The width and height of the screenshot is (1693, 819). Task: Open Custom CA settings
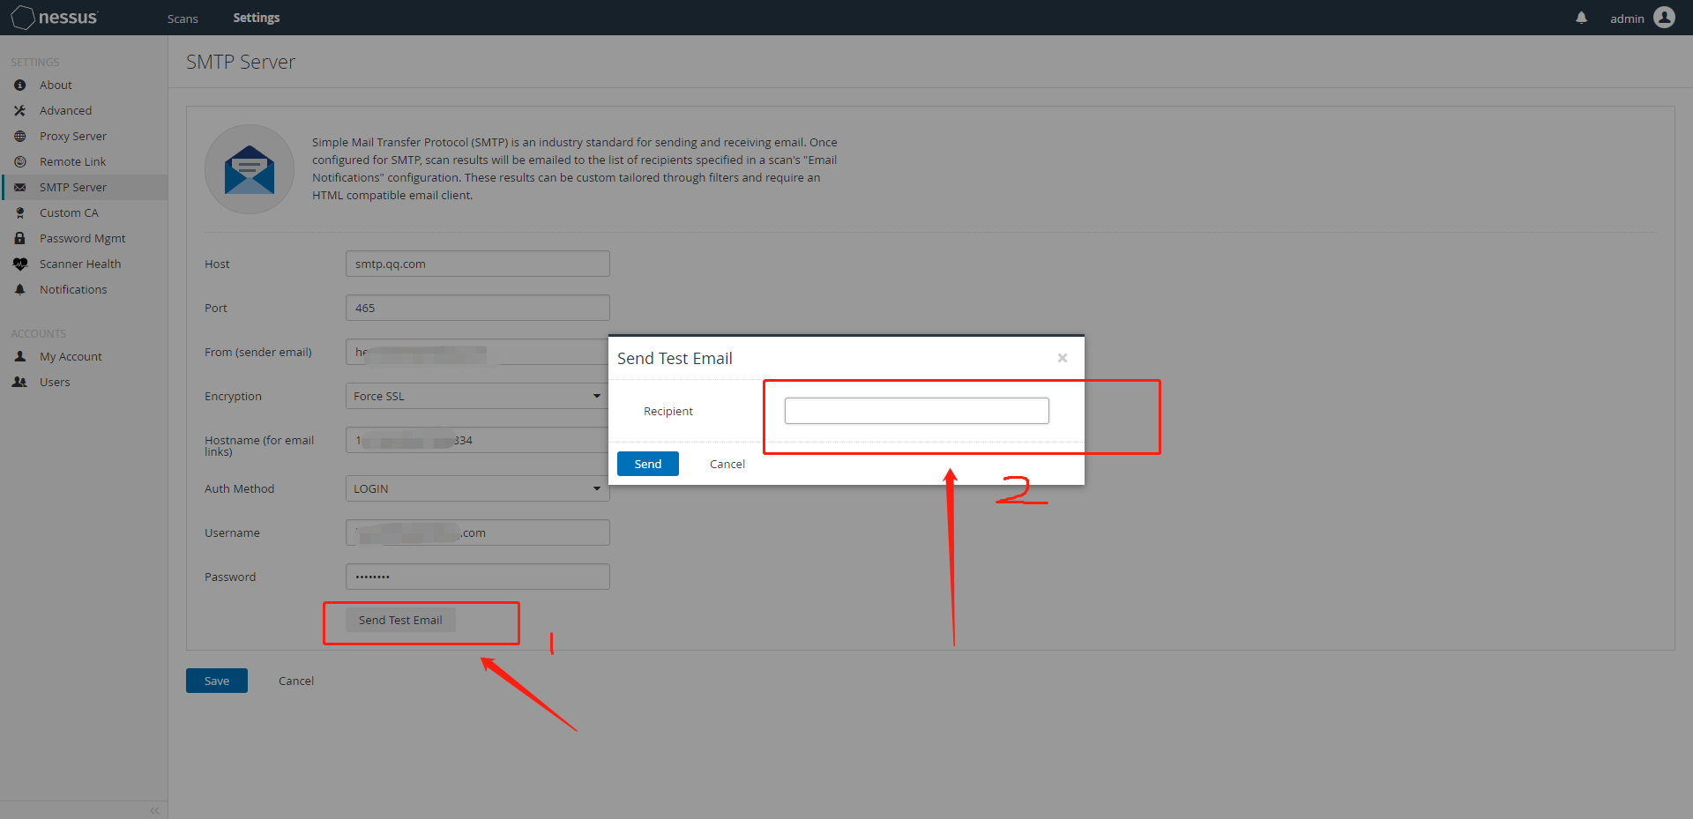pyautogui.click(x=69, y=213)
